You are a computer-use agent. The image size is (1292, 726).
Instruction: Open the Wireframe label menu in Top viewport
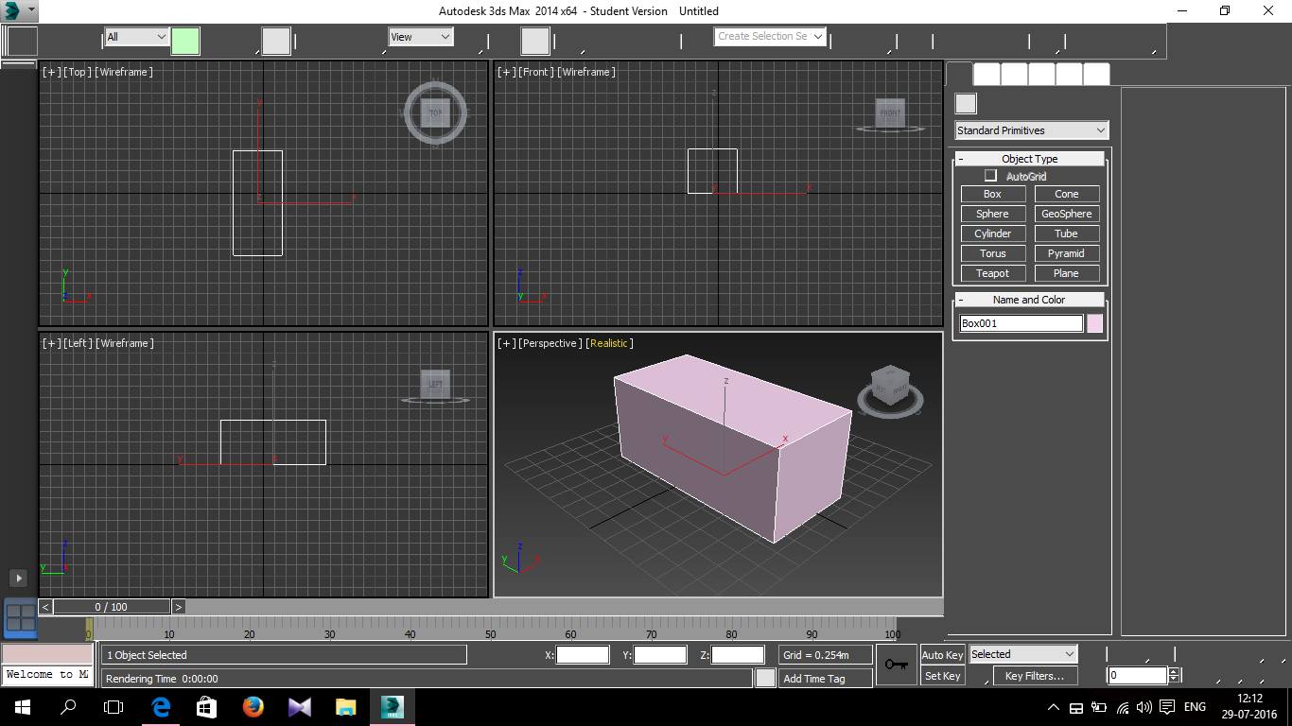point(124,72)
